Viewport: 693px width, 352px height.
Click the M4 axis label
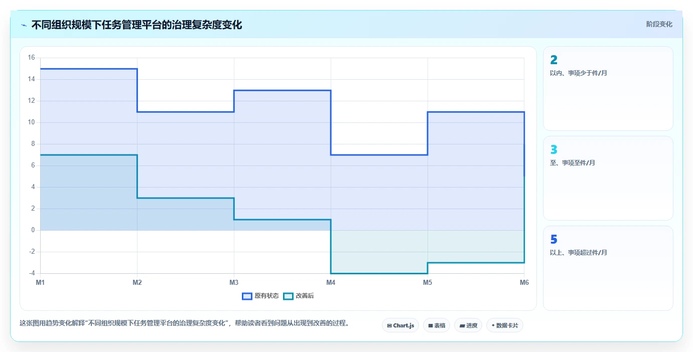pyautogui.click(x=331, y=283)
